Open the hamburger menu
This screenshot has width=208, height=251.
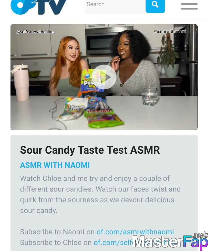tap(189, 7)
